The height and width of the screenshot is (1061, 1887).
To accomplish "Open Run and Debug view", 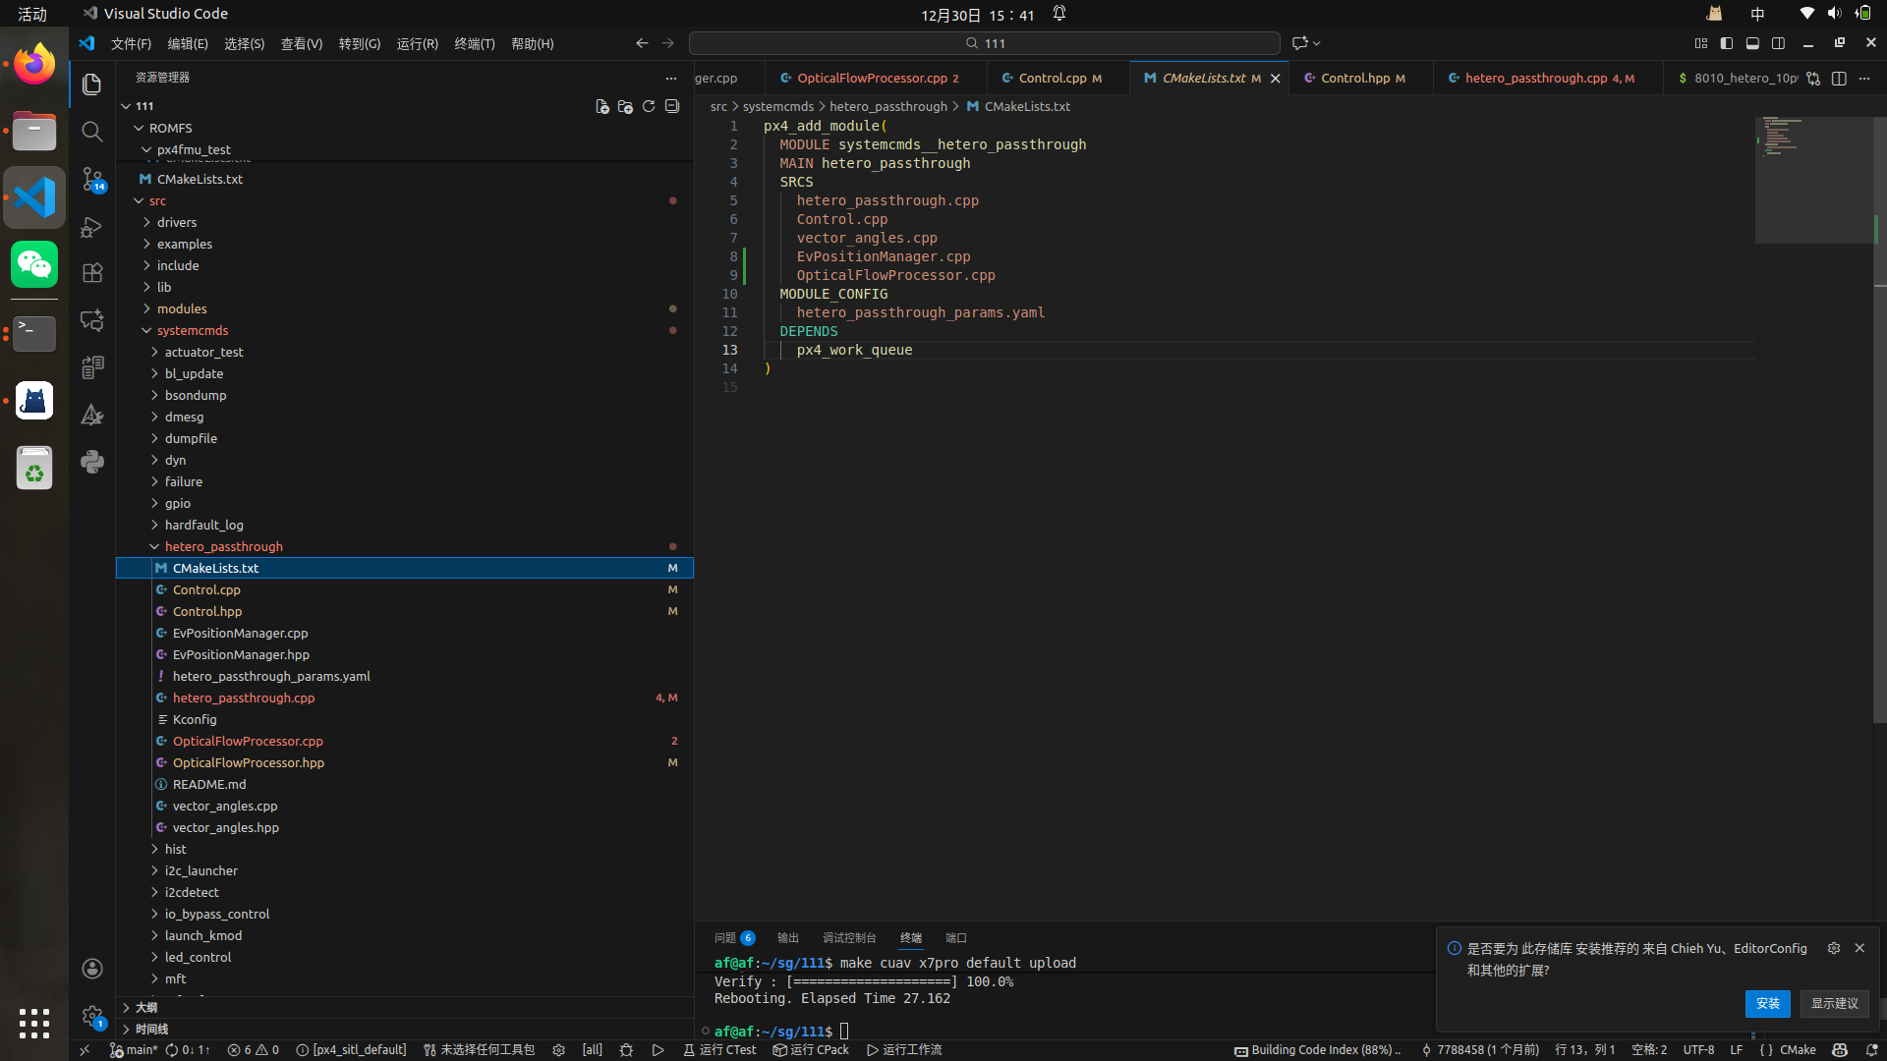I will [x=92, y=227].
